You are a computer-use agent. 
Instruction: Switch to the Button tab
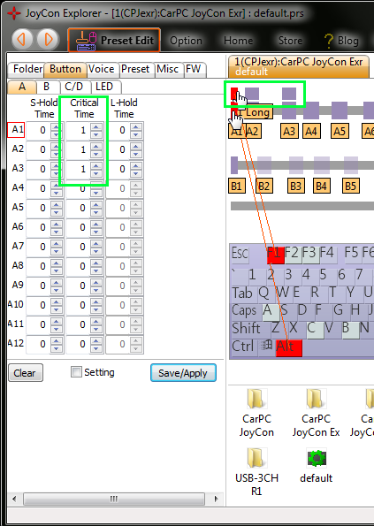65,69
